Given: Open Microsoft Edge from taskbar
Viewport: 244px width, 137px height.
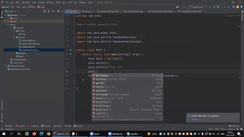Looking at the screenshot, I should tap(42, 134).
